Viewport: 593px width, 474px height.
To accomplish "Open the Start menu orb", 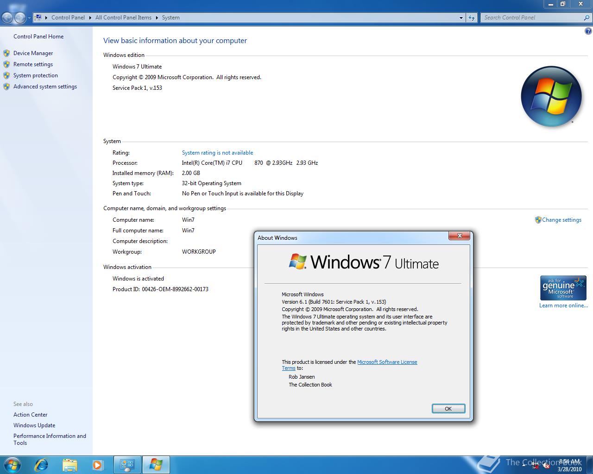I will click(12, 464).
